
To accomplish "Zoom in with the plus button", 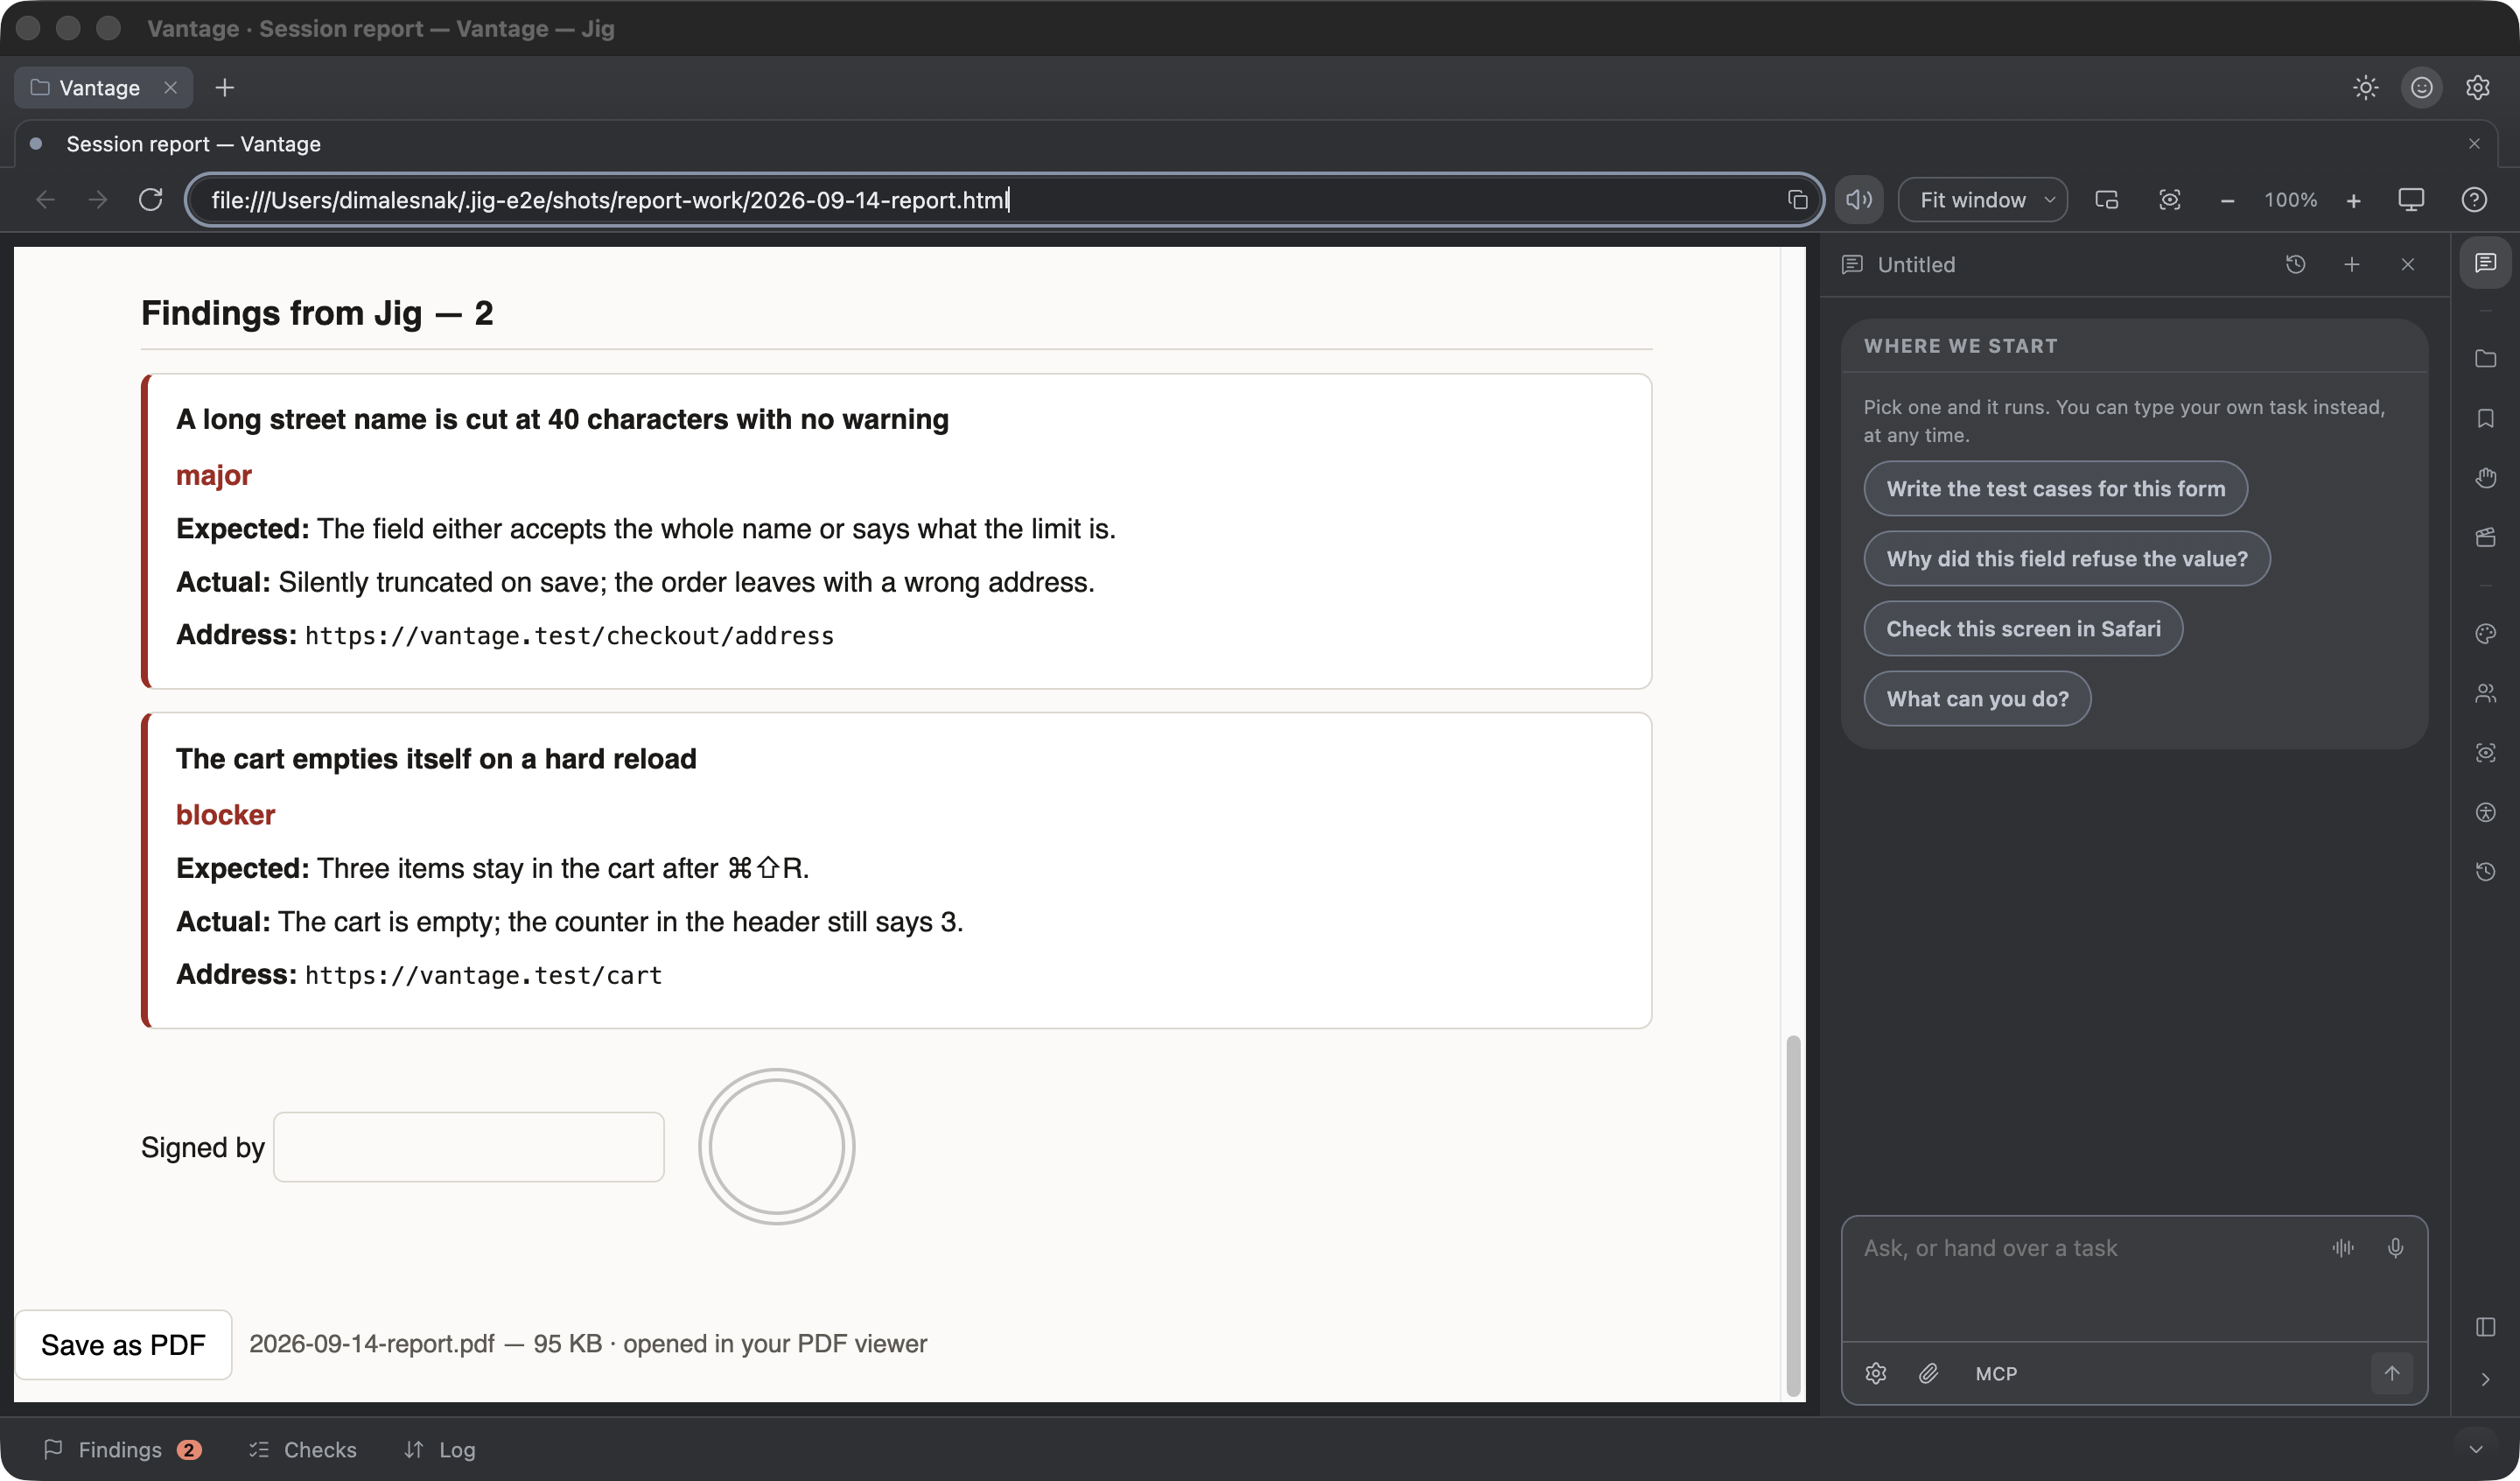I will 2354,200.
